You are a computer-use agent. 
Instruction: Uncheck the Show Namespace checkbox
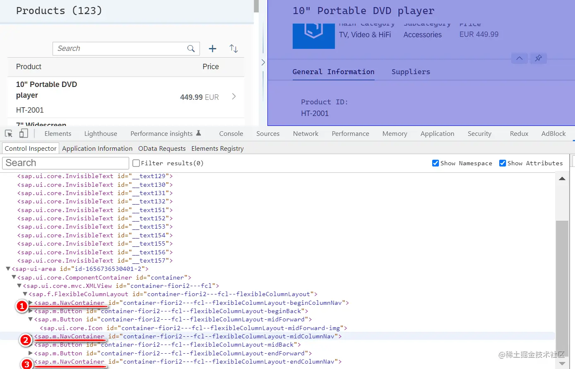point(435,163)
